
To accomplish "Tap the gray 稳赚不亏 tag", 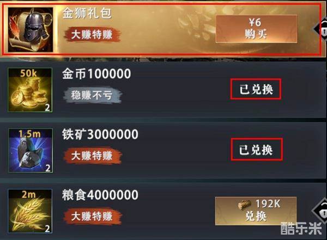I will click(x=92, y=95).
